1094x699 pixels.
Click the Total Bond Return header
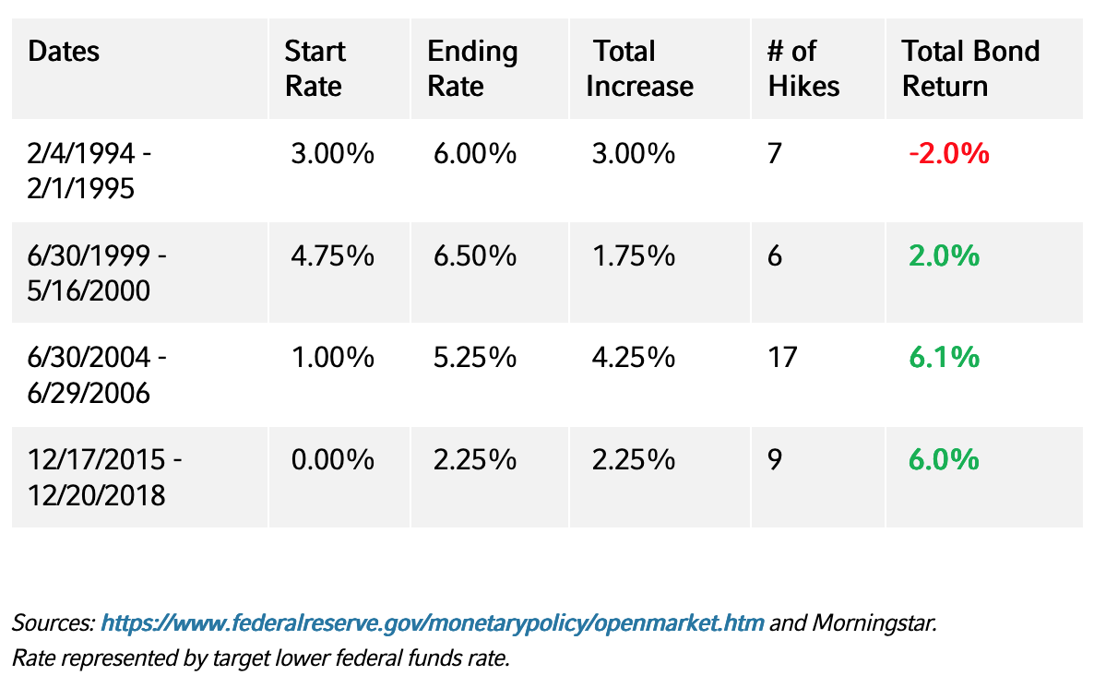pyautogui.click(x=970, y=68)
